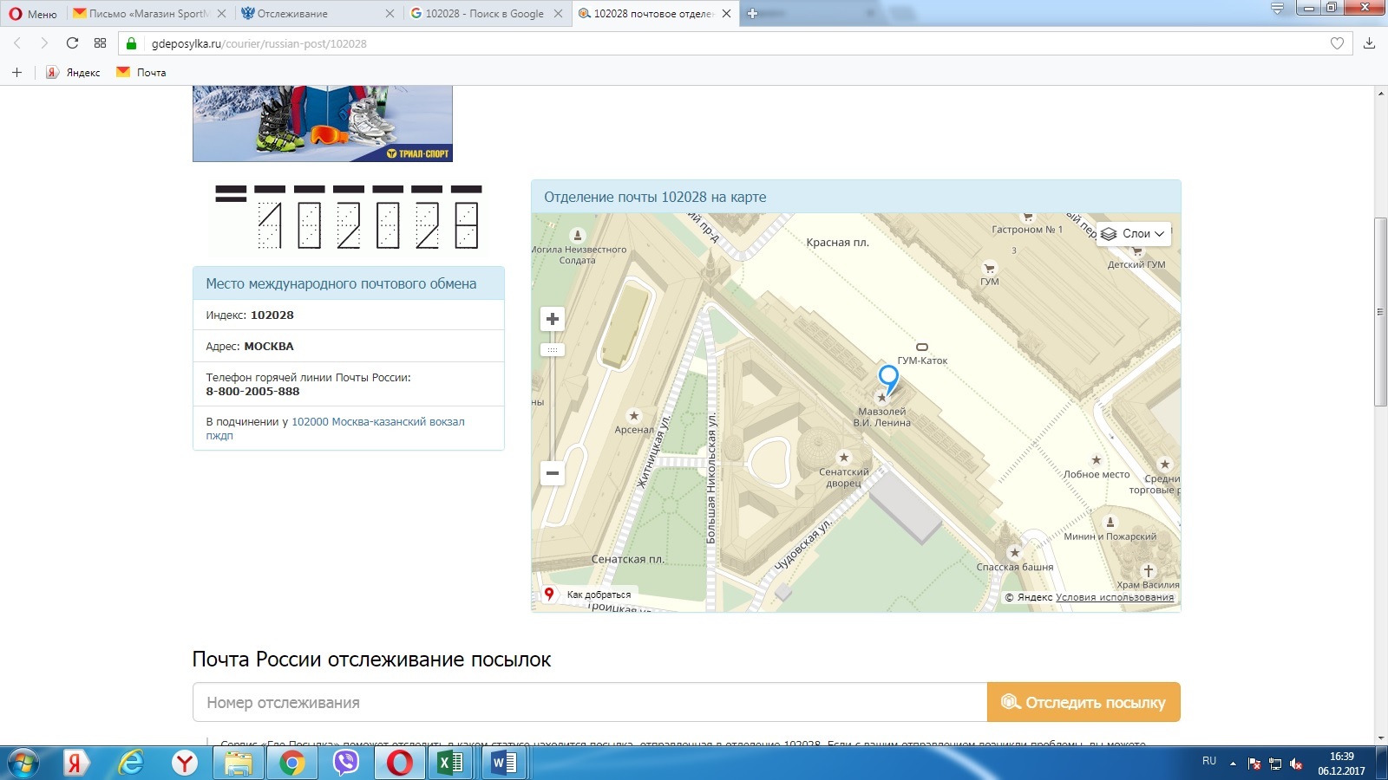Open File Explorer from taskbar

click(x=239, y=764)
